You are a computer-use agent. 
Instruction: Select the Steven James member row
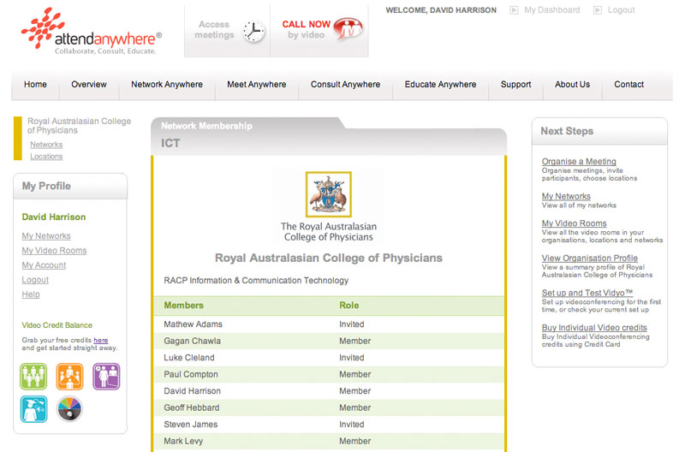[329, 424]
